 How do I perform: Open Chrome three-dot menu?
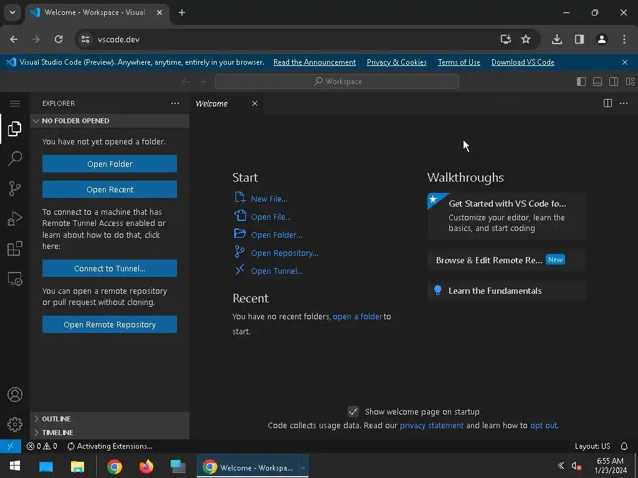(x=624, y=39)
